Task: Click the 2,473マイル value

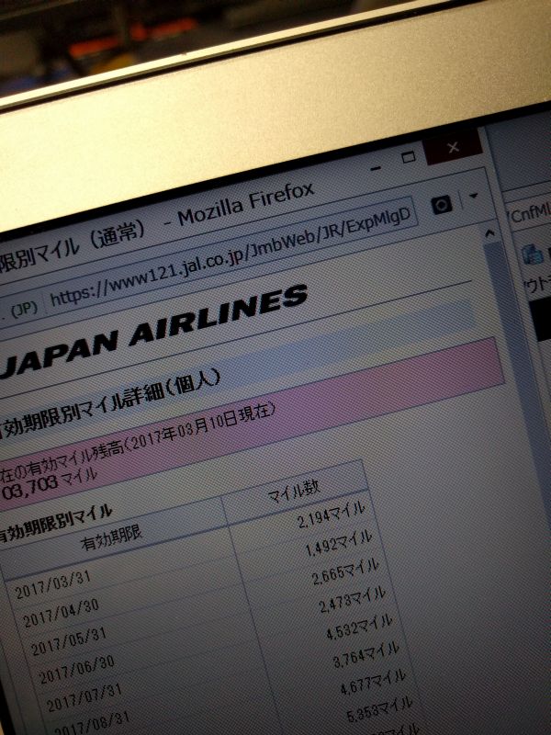Action: click(x=353, y=600)
